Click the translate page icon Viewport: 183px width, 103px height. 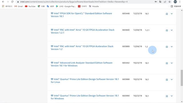(x=160, y=2)
